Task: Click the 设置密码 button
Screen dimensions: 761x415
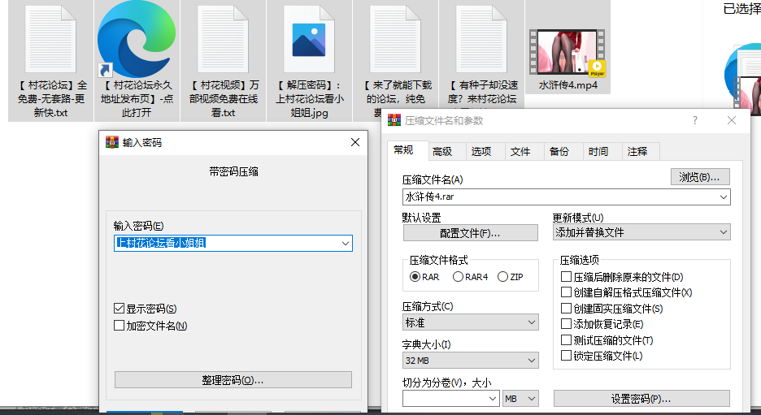Action: [641, 399]
